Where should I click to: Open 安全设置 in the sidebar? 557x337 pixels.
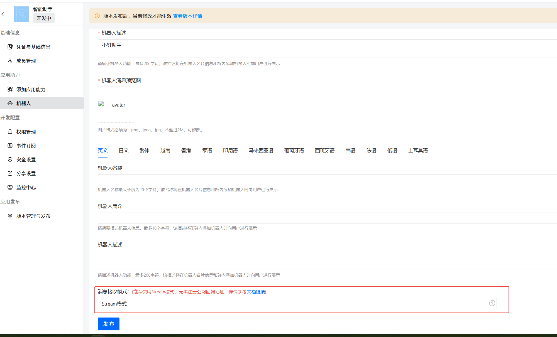(26, 159)
